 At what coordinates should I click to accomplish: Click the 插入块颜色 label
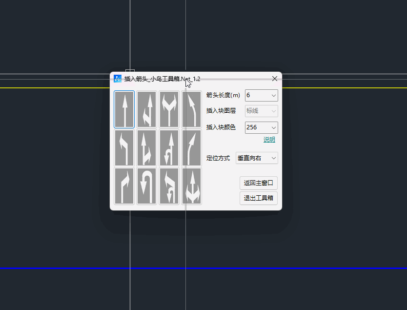click(x=221, y=127)
